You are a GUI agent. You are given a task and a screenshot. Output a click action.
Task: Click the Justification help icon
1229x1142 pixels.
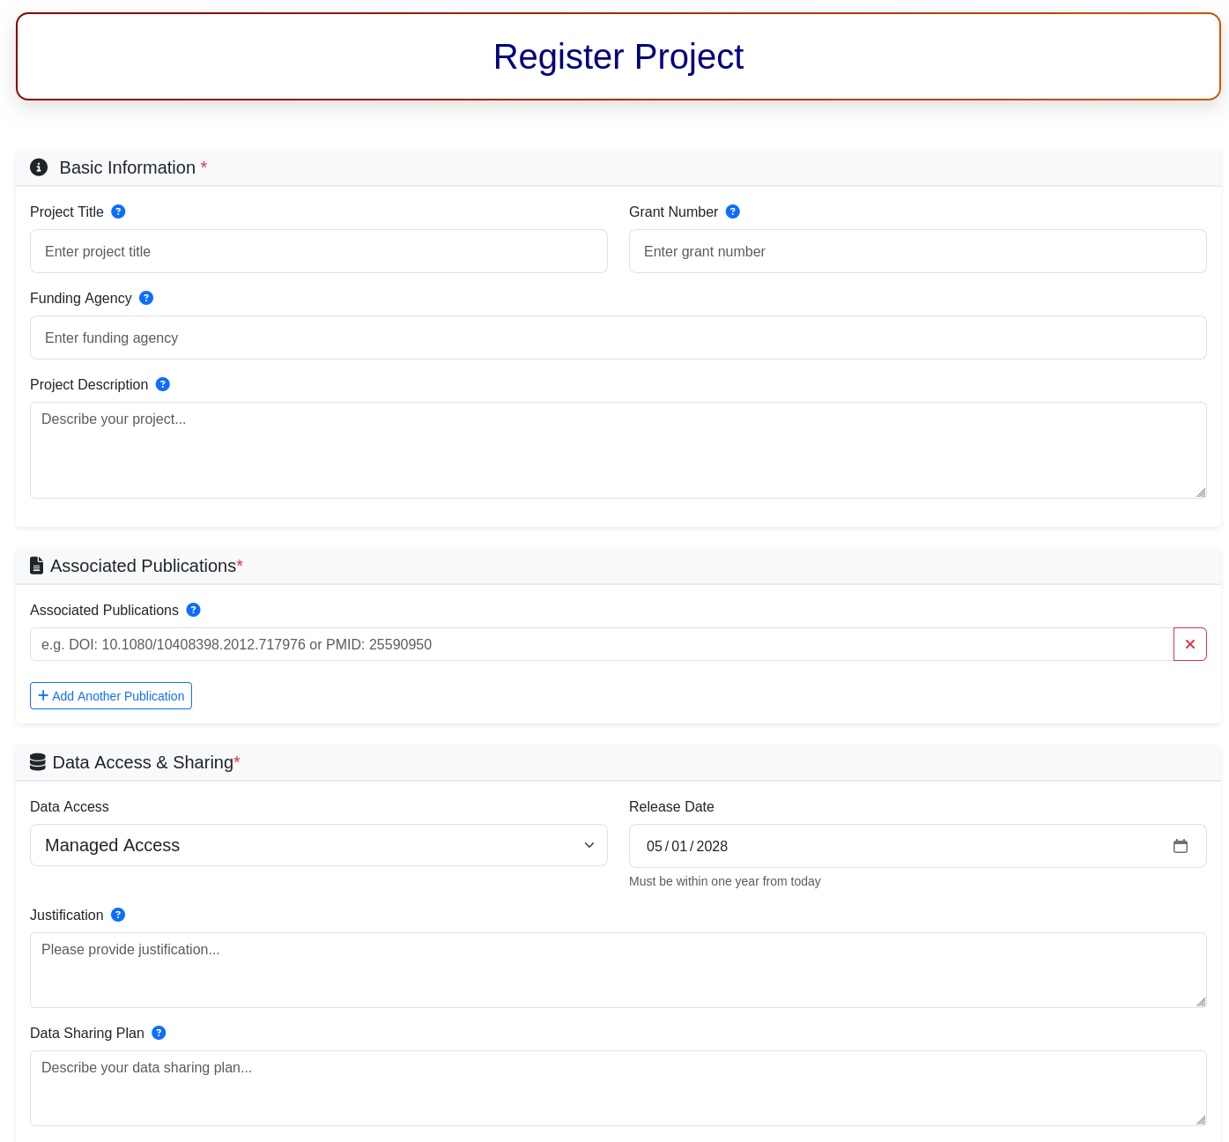[x=118, y=915]
